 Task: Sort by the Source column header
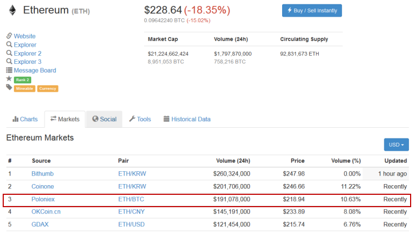pos(41,161)
